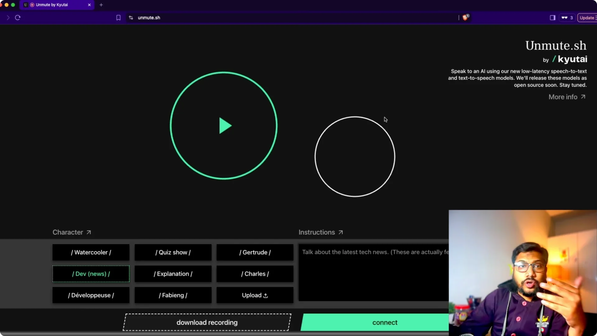Click the Leo glasses icon showing 3
The image size is (597, 336).
(x=567, y=17)
